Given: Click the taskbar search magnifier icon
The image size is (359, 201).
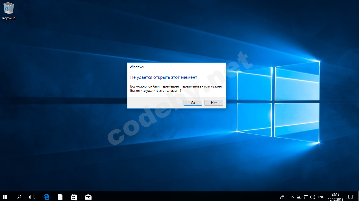Looking at the screenshot, I should (19, 196).
